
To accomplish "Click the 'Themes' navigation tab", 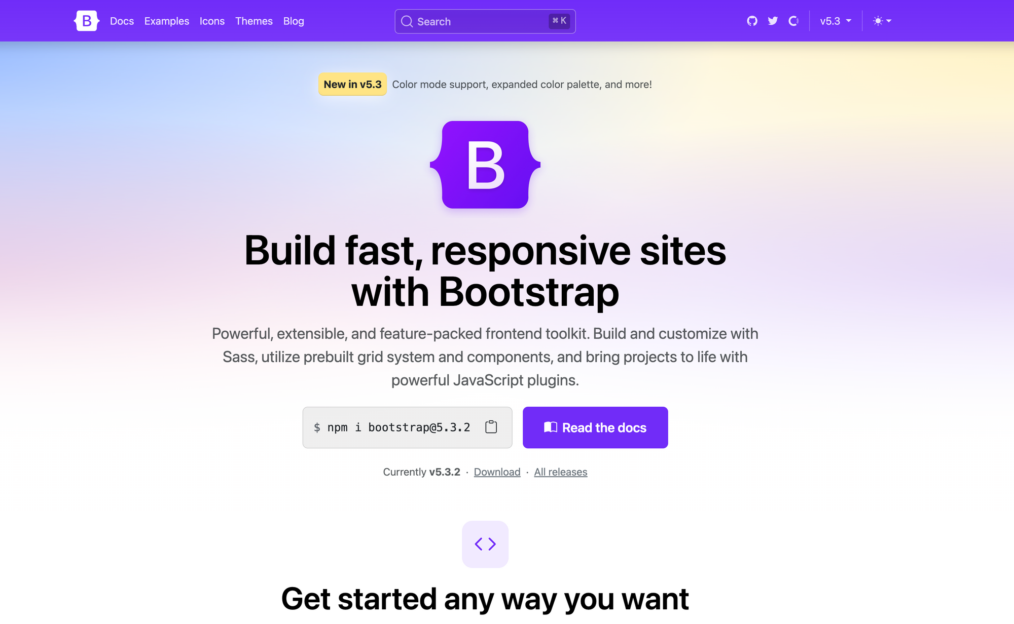I will point(254,20).
